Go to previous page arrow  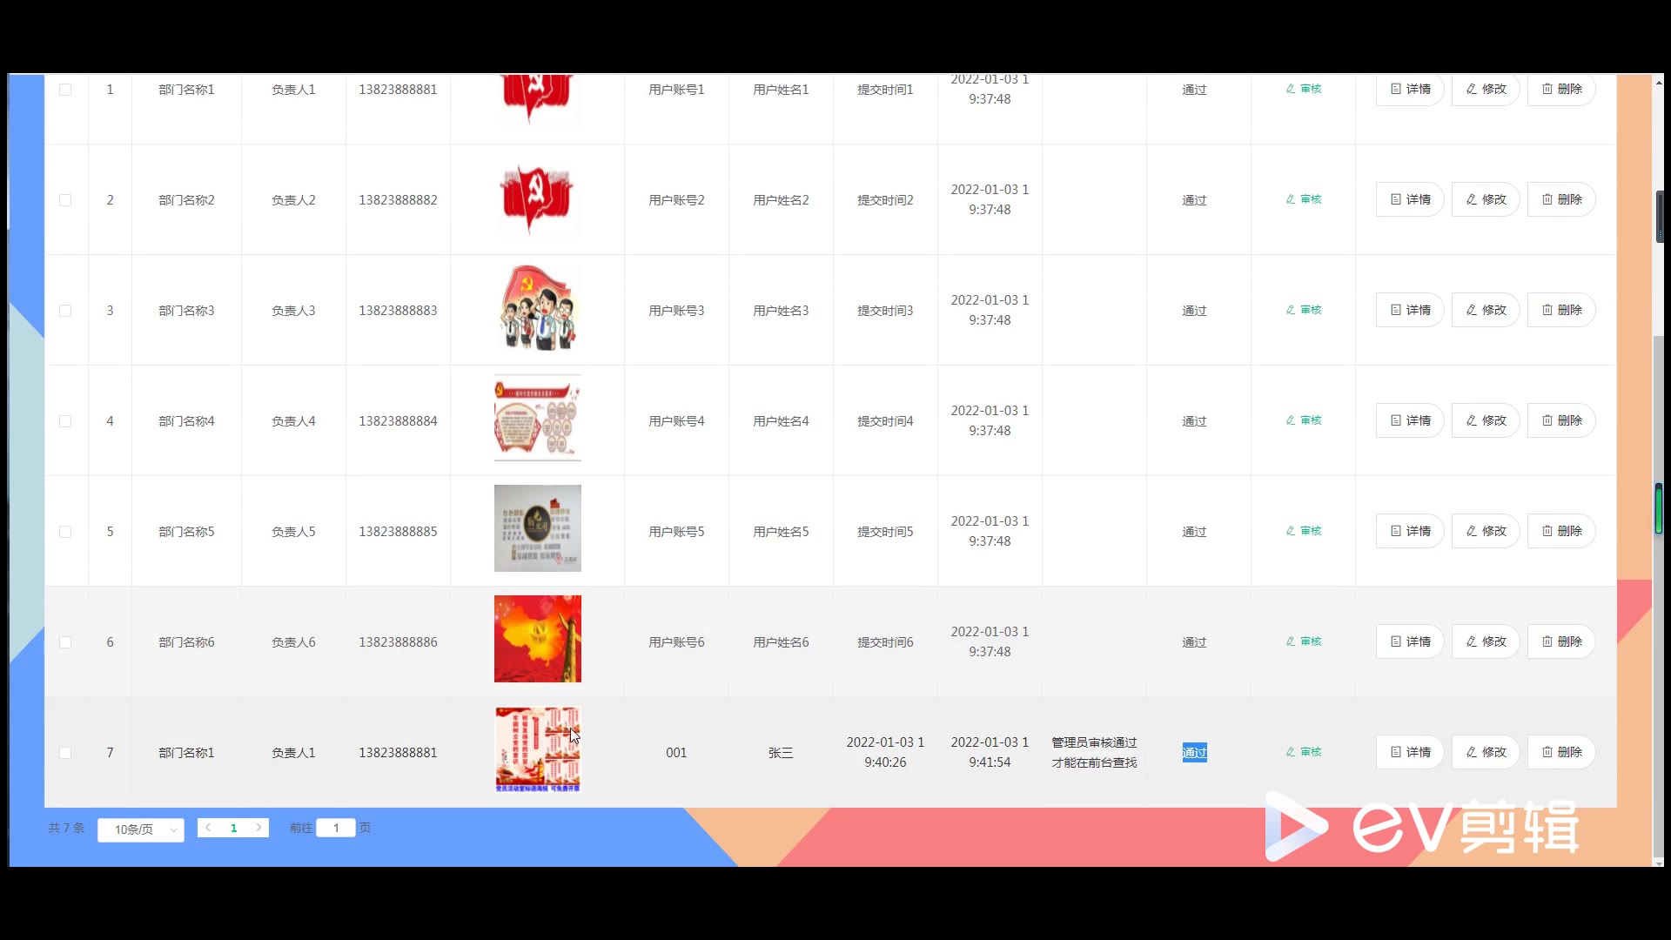pos(208,828)
